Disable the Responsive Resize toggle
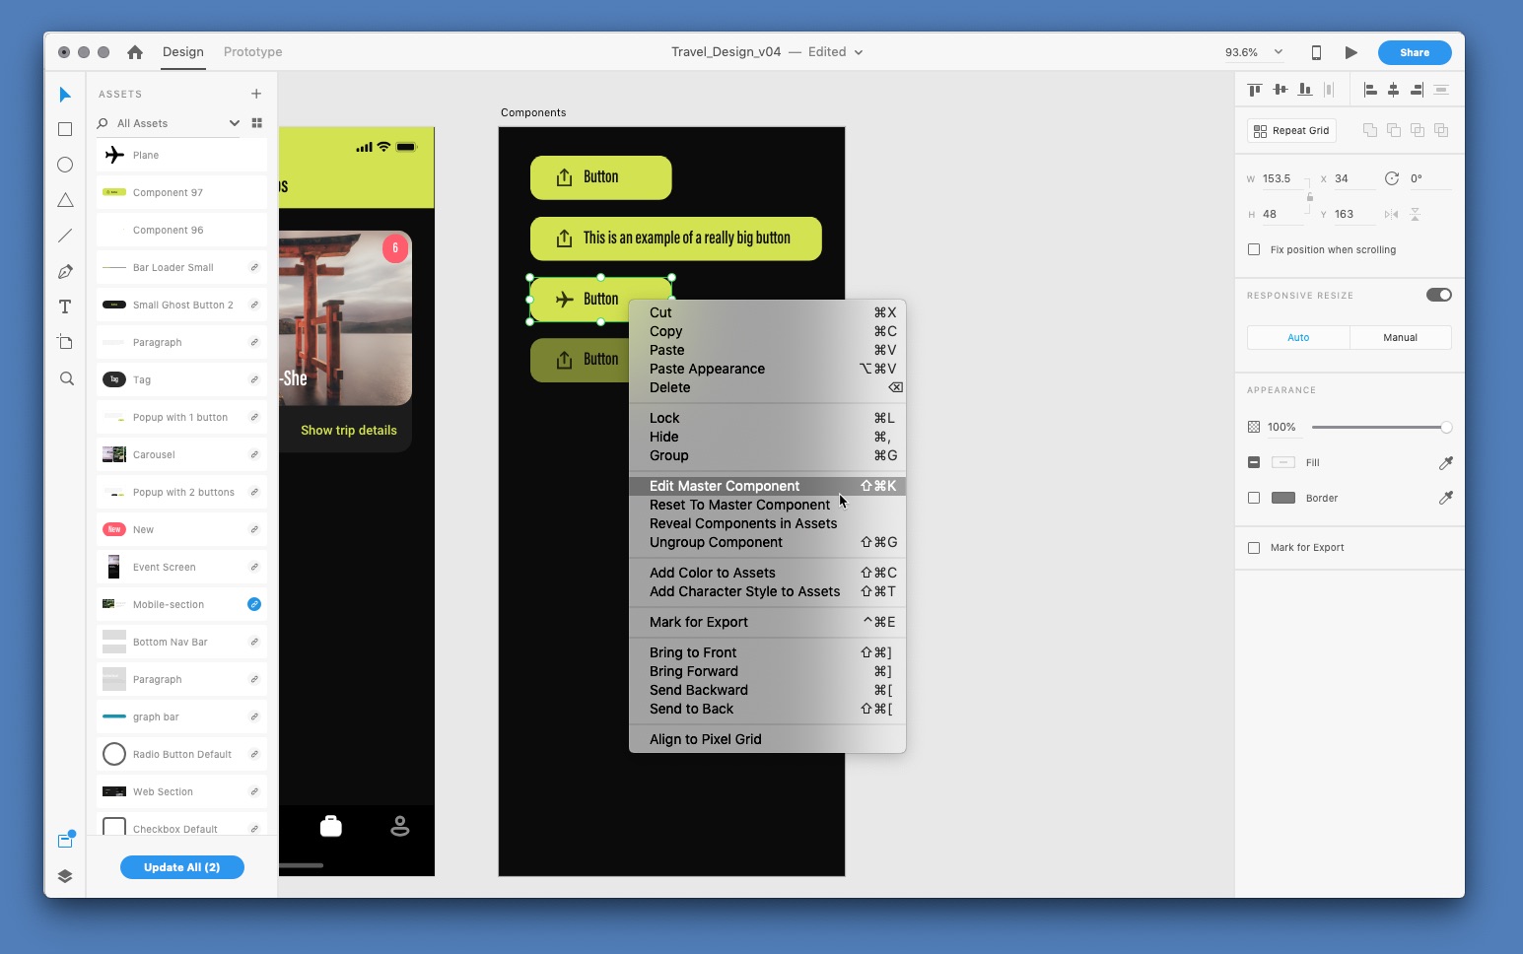Screen dimensions: 1523x954 pyautogui.click(x=1438, y=295)
